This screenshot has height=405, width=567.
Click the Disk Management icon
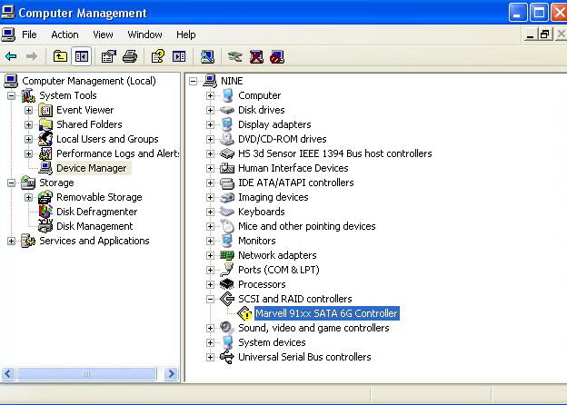[x=45, y=226]
